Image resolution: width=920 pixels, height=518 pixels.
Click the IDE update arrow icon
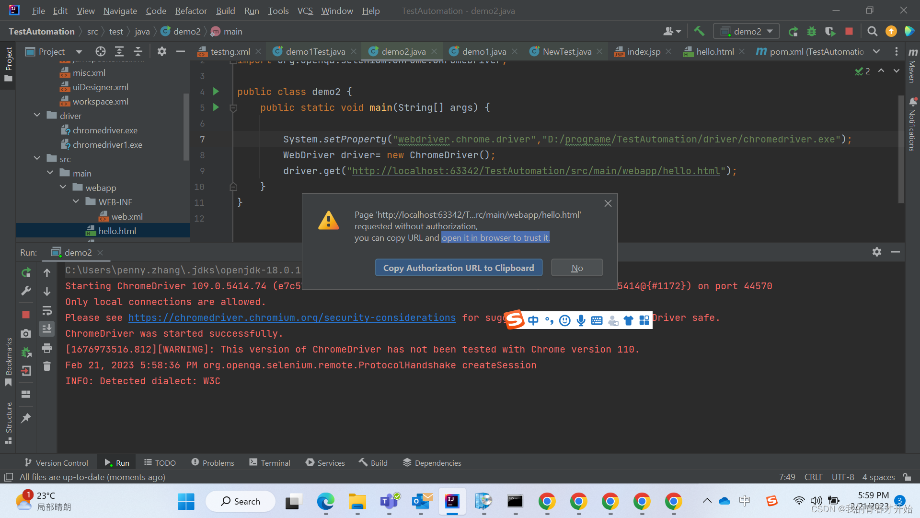[x=891, y=31]
